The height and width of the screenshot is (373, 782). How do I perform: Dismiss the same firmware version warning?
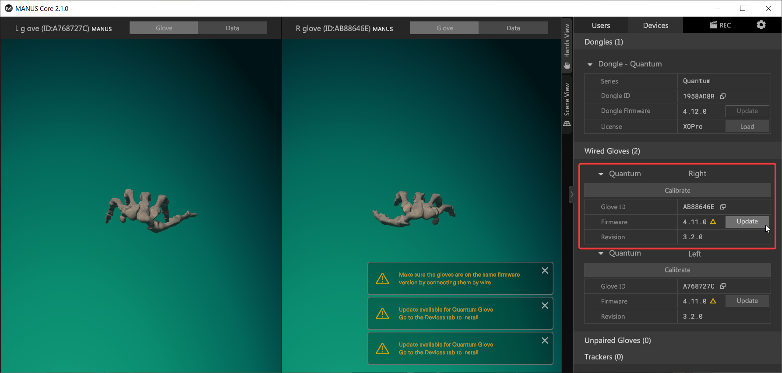(x=545, y=271)
